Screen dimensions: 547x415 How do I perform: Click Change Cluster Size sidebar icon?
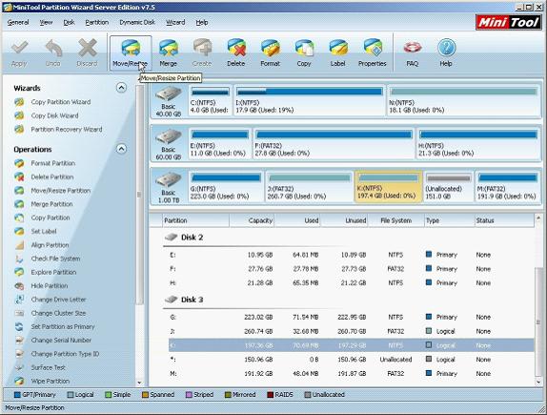19,313
